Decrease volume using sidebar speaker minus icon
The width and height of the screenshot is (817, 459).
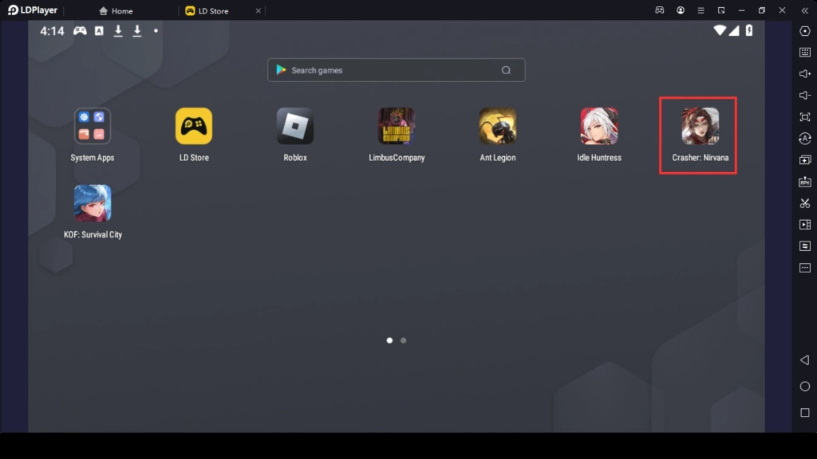coord(804,96)
